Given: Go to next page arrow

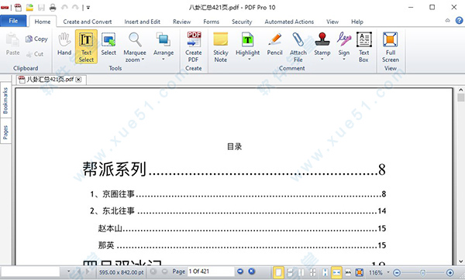Looking at the screenshot, I should 240,271.
